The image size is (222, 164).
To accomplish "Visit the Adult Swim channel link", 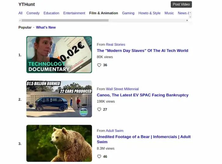I will click(114, 131).
